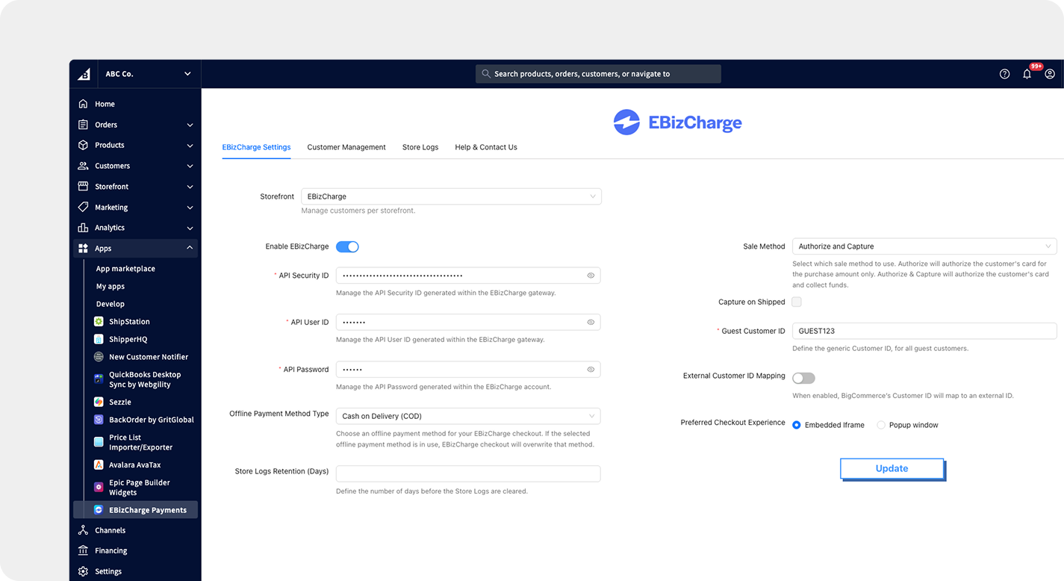1064x581 pixels.
Task: Click the Customers people icon
Action: click(x=84, y=166)
